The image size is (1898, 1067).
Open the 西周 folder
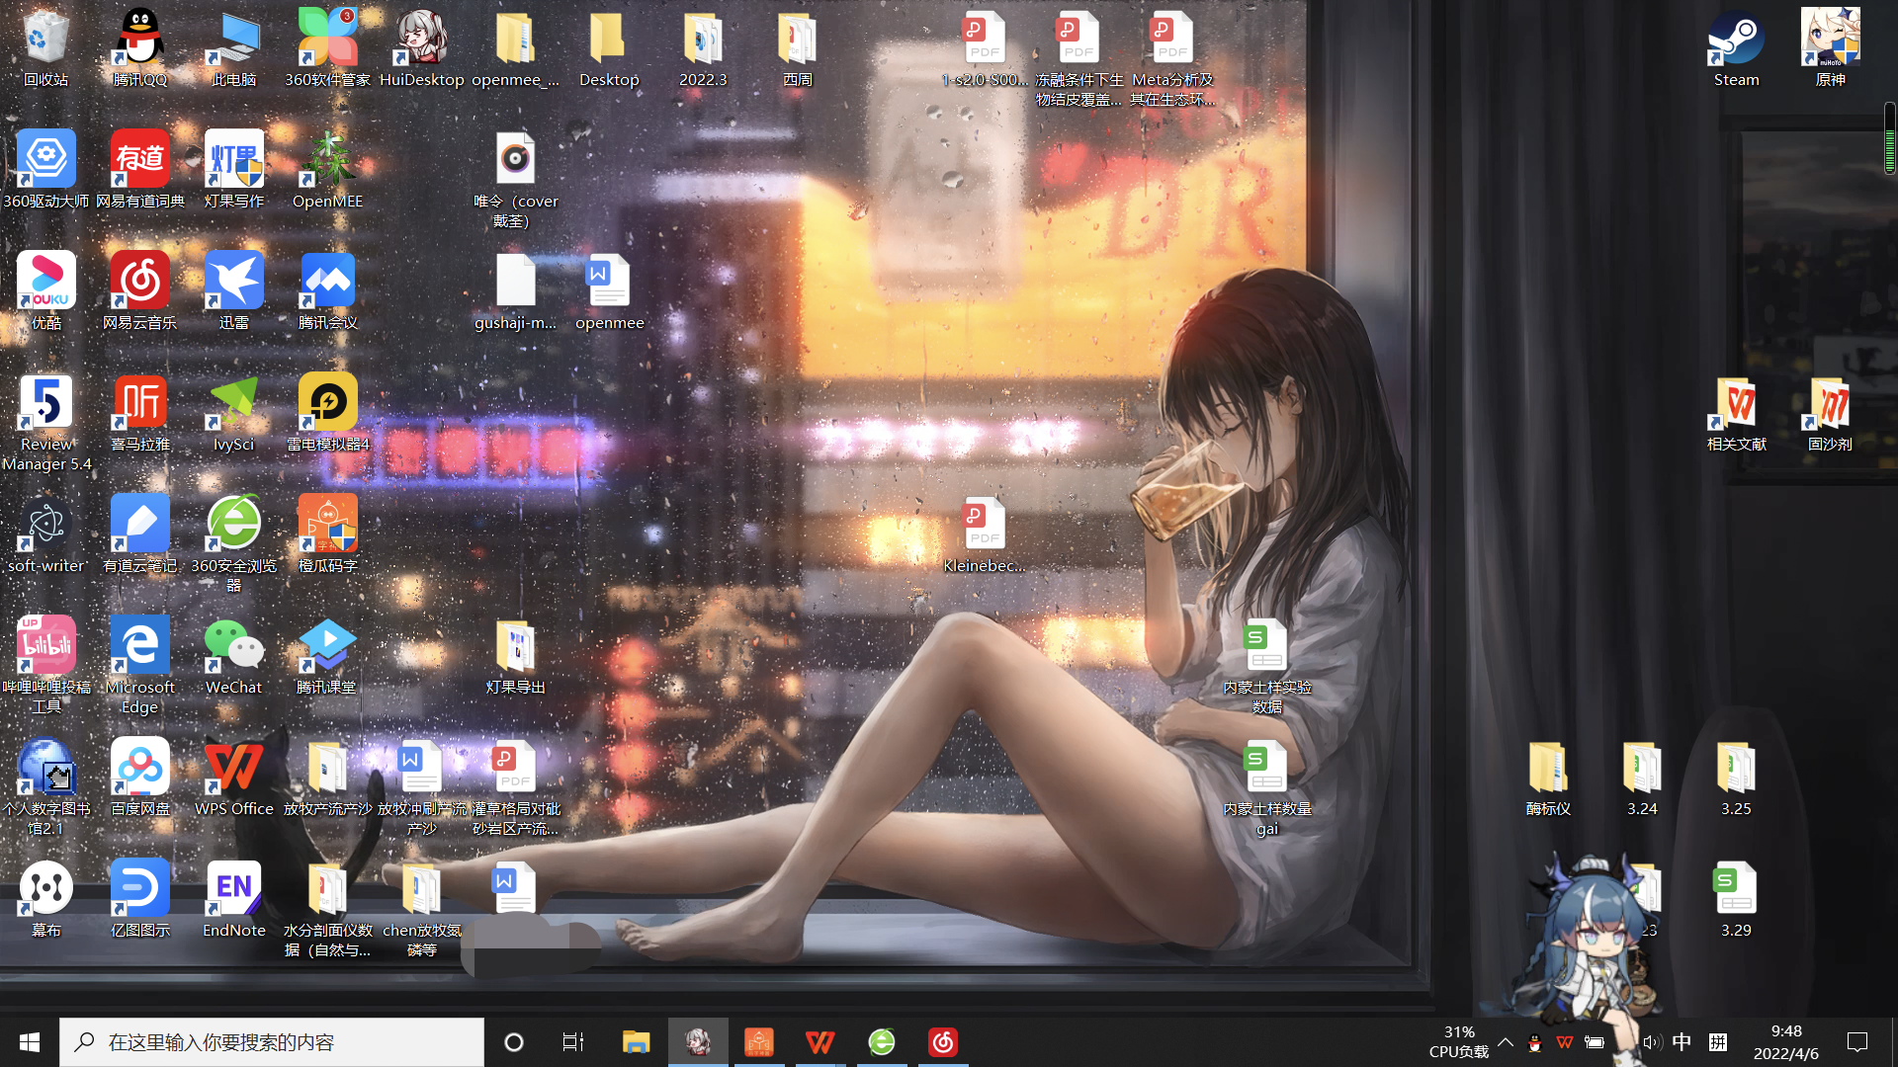pos(797,48)
